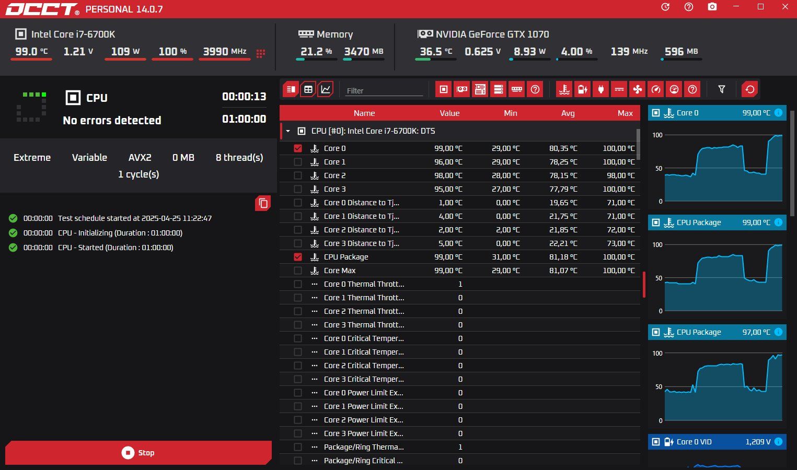Select the Core 3 Distance to Tj row

460,243
